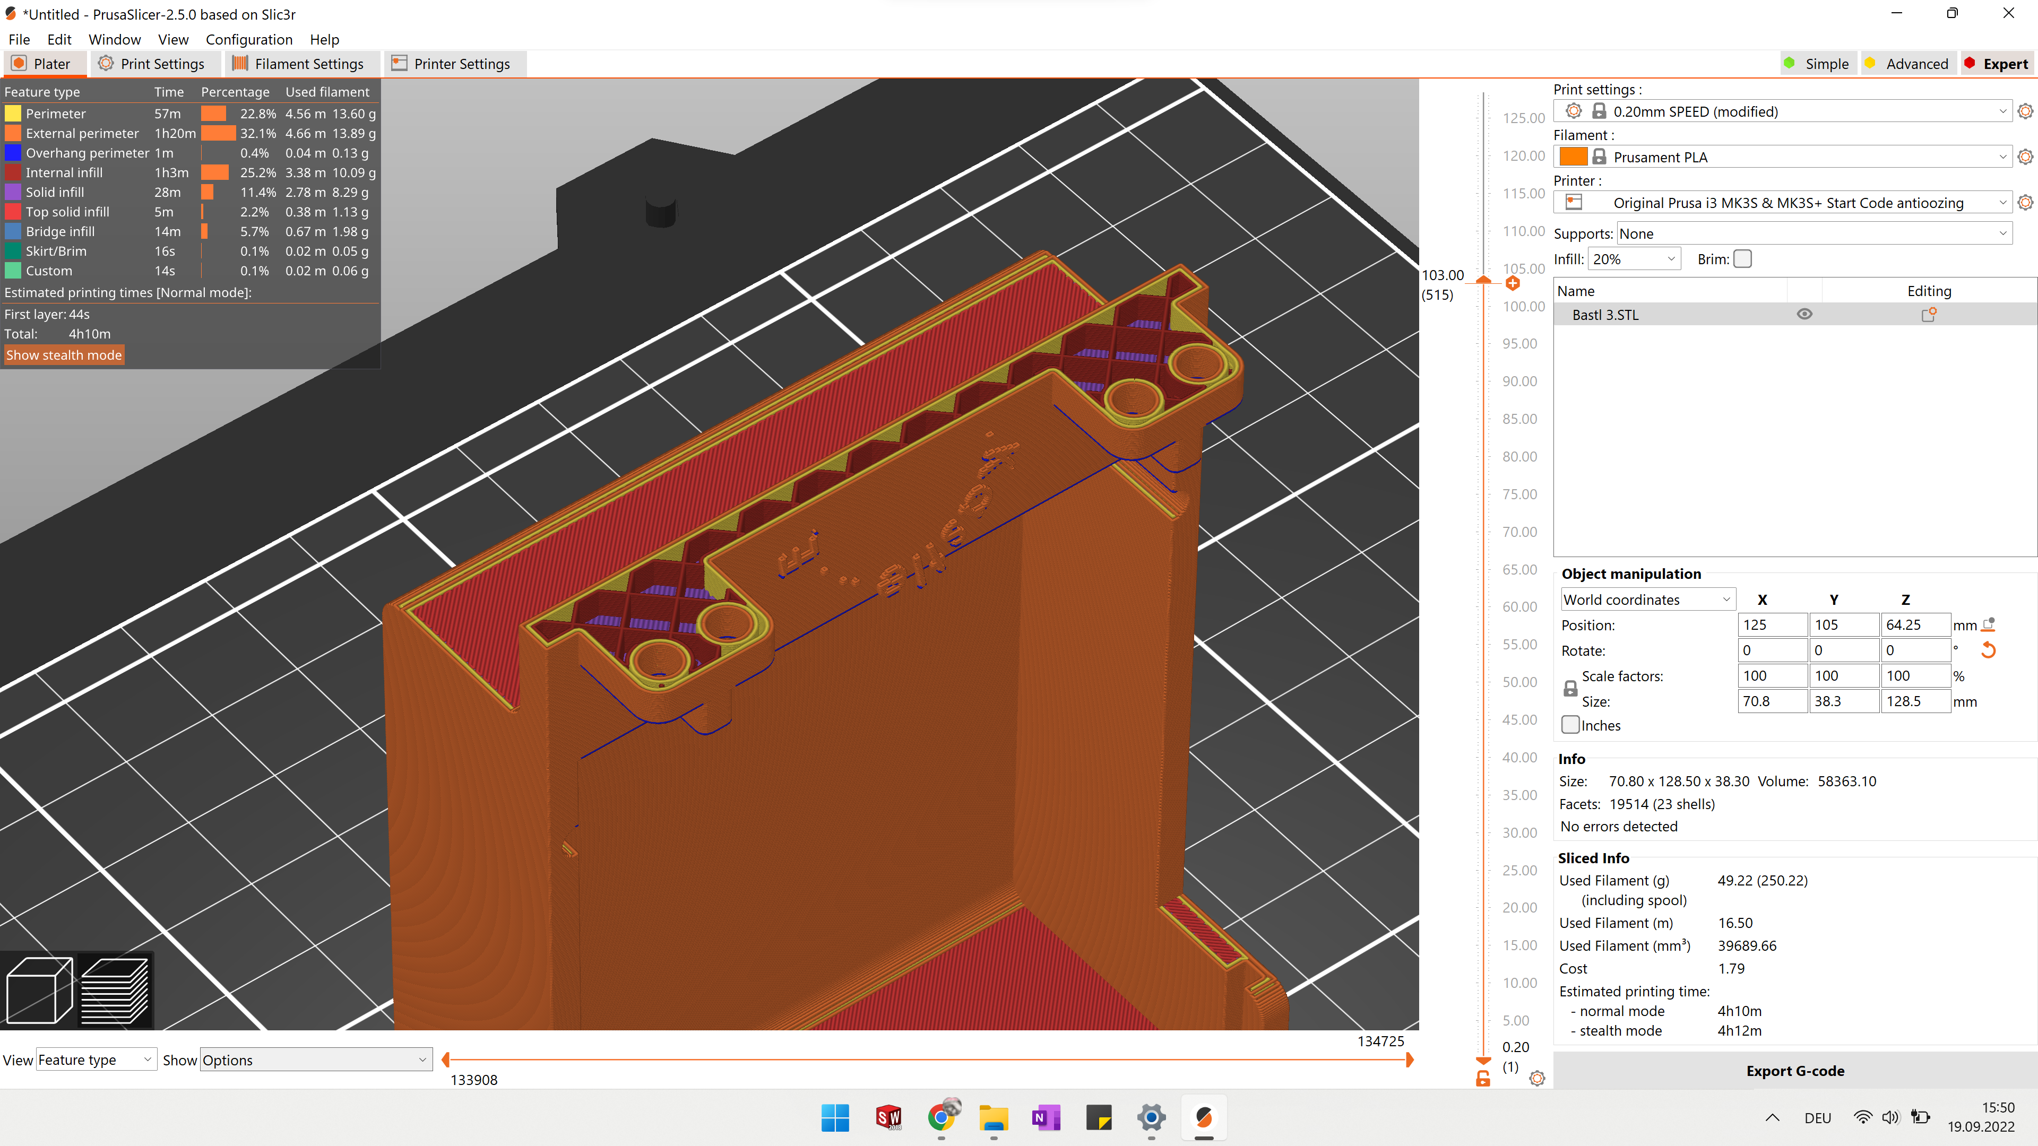Image resolution: width=2038 pixels, height=1146 pixels.
Task: Enable the Brim checkbox
Action: click(1742, 258)
